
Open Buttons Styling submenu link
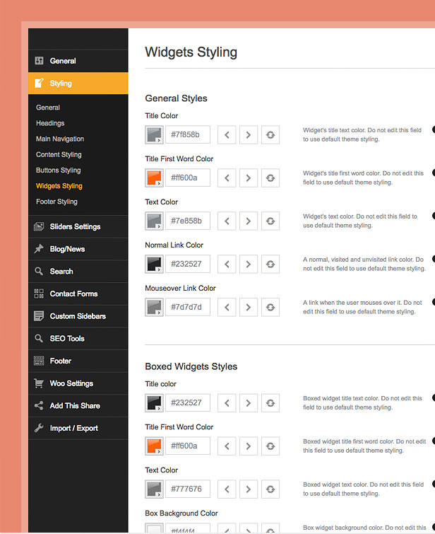(58, 170)
